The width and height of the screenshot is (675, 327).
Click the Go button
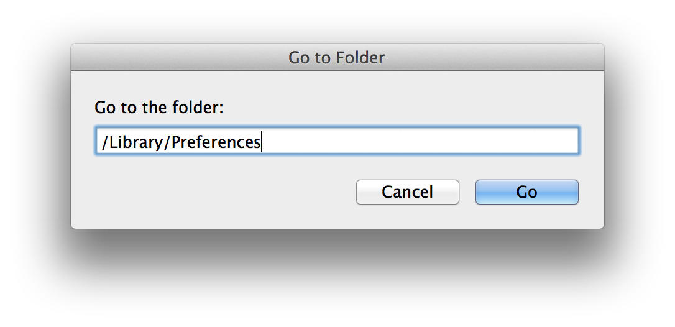click(526, 192)
